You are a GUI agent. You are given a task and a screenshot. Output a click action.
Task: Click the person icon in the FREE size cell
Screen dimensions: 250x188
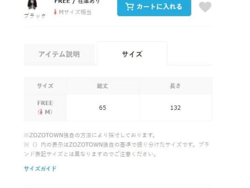tap(41, 112)
